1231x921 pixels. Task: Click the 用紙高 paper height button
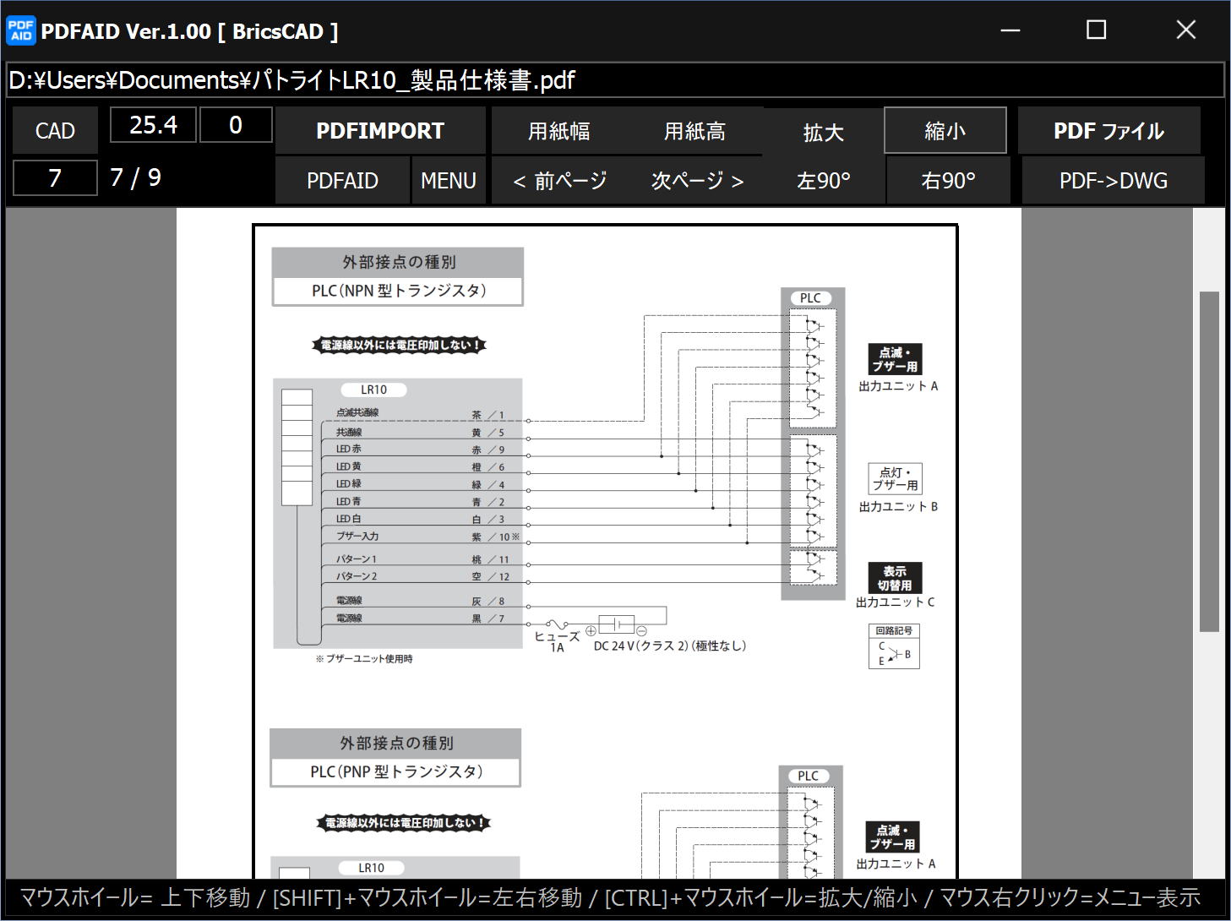(x=694, y=131)
